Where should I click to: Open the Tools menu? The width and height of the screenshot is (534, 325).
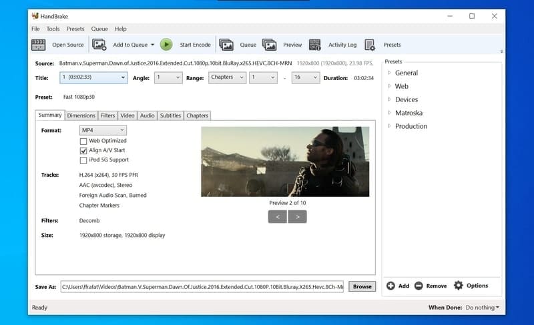pos(53,29)
